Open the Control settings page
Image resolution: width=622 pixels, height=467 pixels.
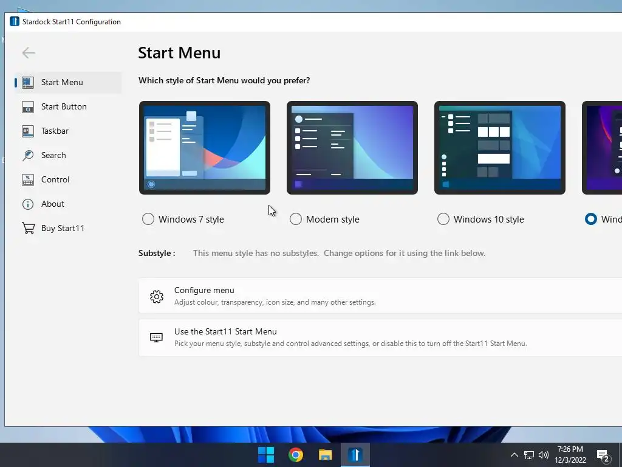[68, 179]
